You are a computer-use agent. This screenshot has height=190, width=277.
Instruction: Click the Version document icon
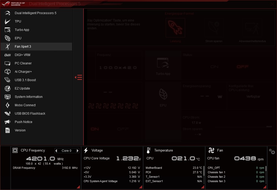point(7,130)
